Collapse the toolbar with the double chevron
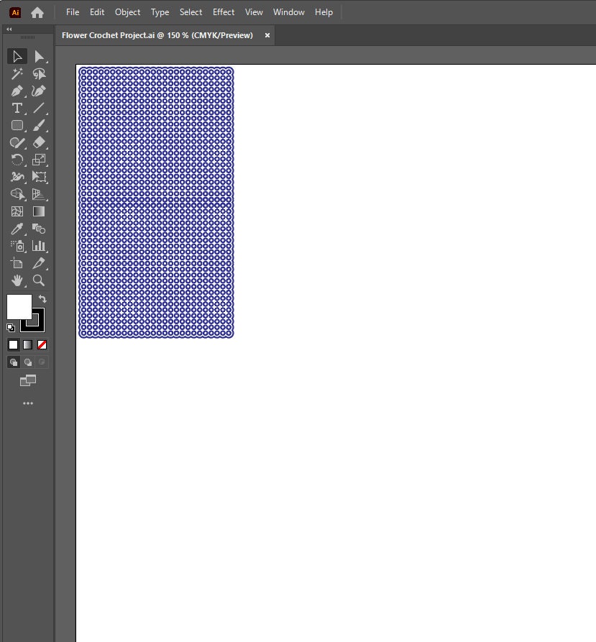Screen dimensions: 596x642 coord(9,29)
